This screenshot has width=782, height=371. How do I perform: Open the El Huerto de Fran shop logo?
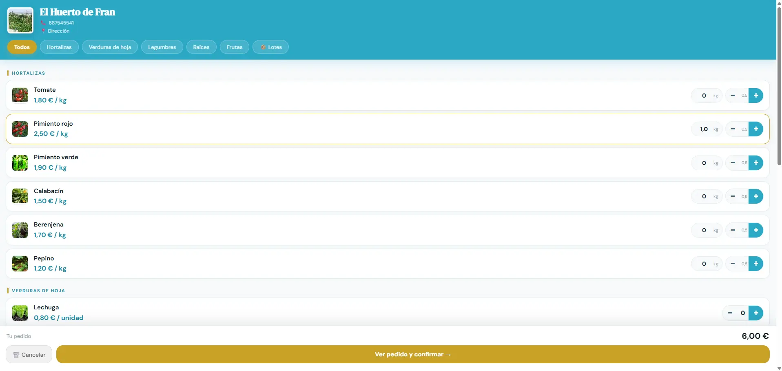(x=20, y=20)
